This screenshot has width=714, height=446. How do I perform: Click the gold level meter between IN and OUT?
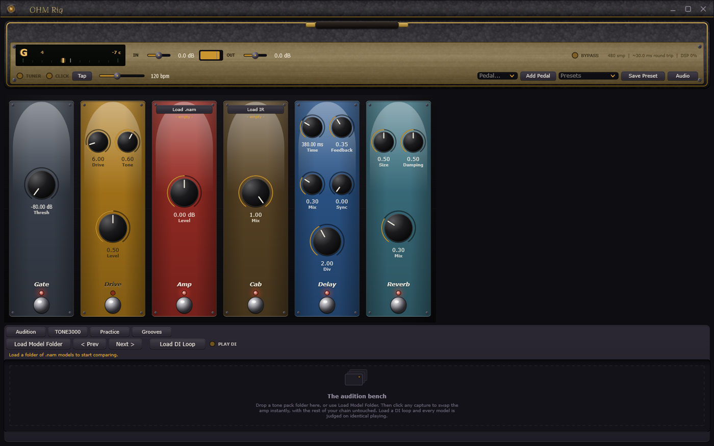pyautogui.click(x=211, y=55)
